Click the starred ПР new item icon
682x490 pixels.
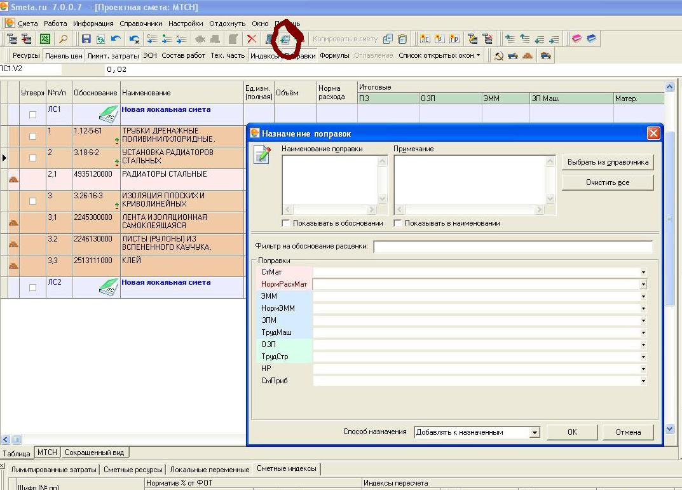click(454, 39)
